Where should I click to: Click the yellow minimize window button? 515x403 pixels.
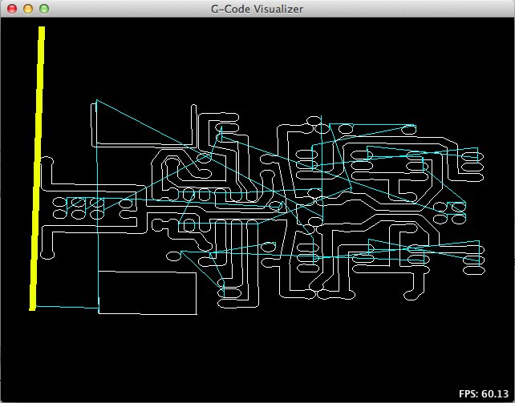(28, 9)
